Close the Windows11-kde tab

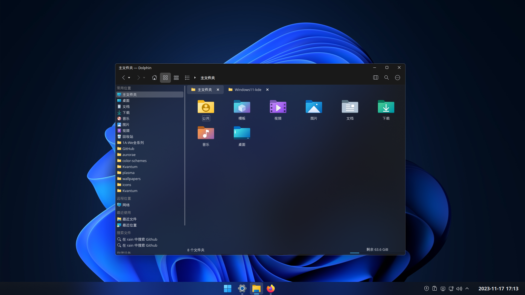(267, 90)
